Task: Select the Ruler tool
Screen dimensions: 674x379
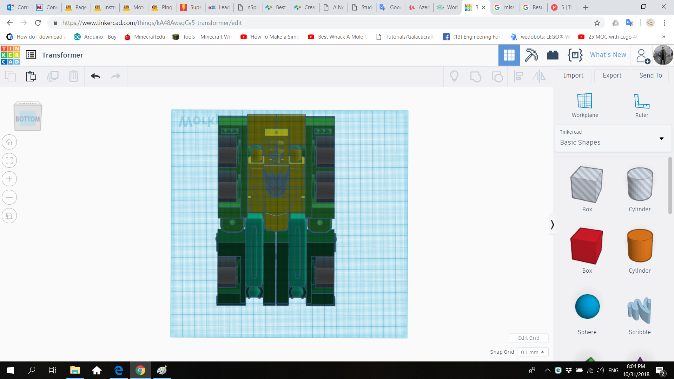Action: 641,104
